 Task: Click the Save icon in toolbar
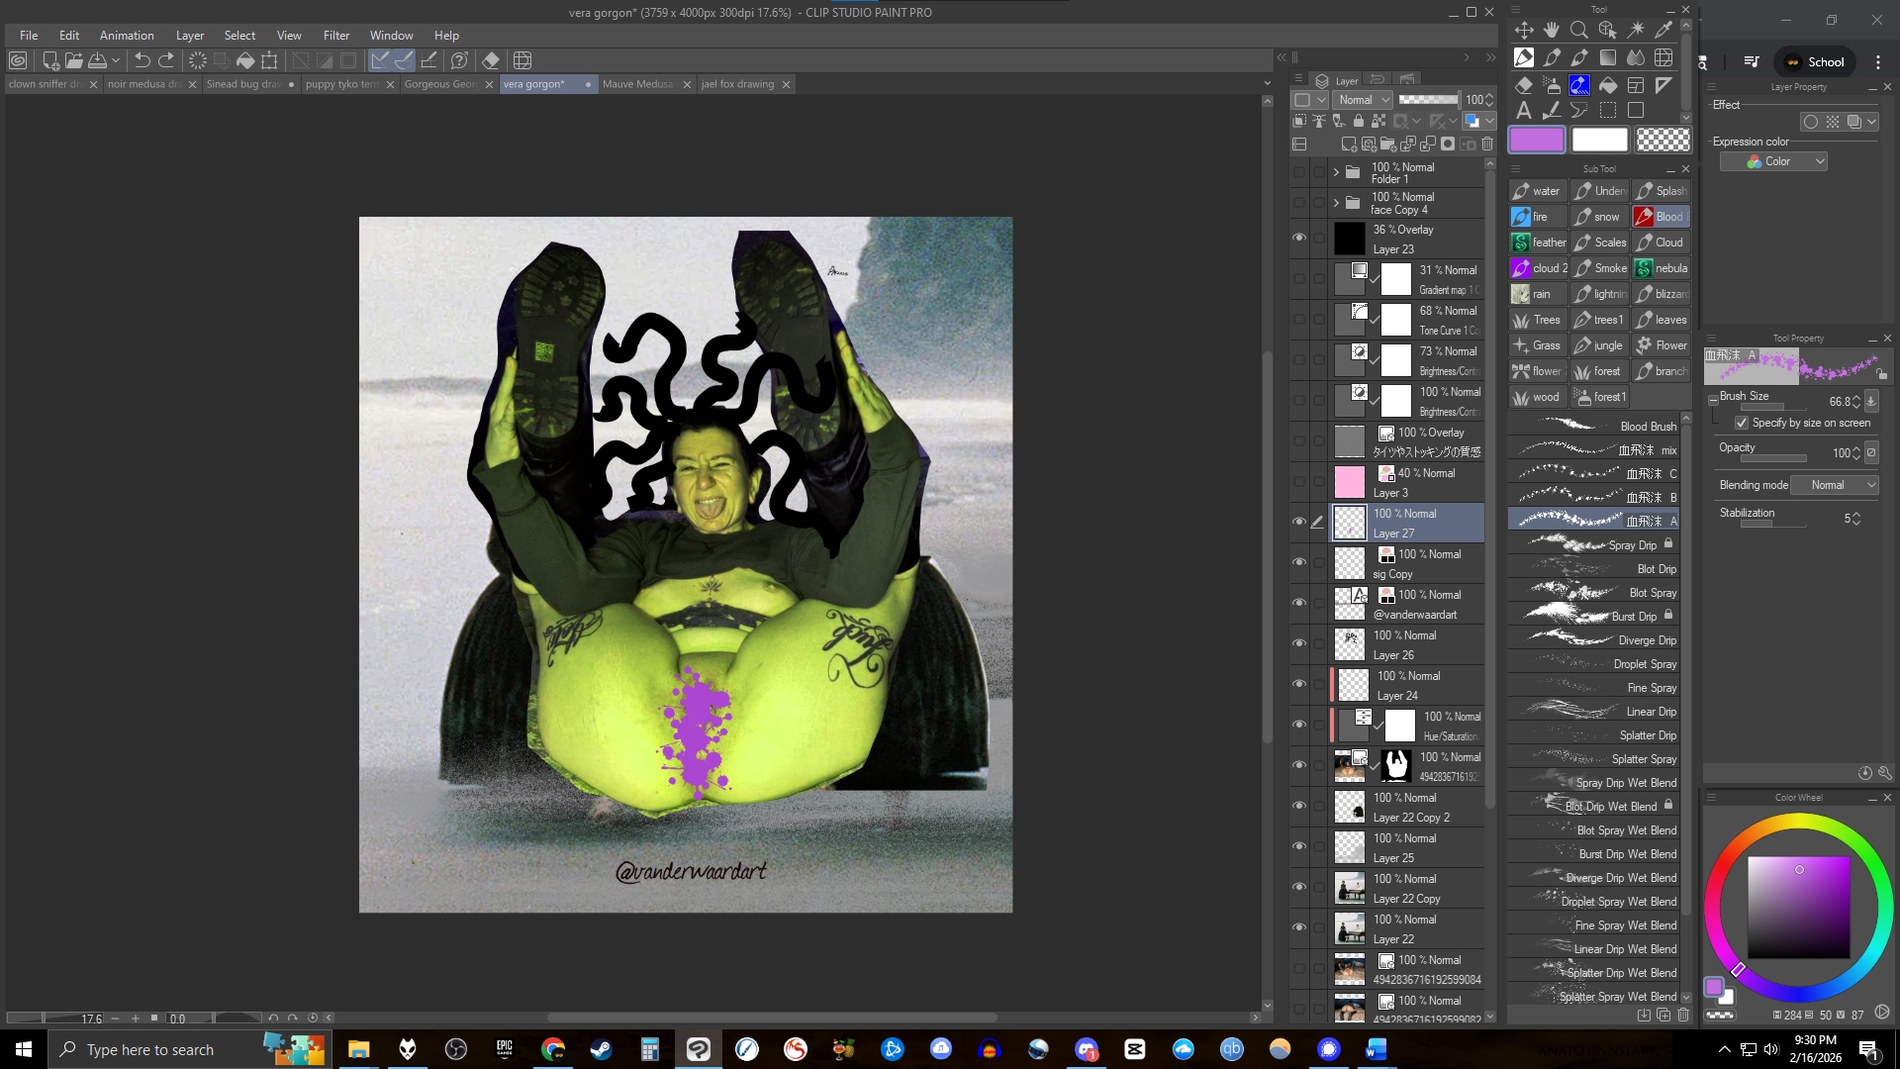(98, 60)
